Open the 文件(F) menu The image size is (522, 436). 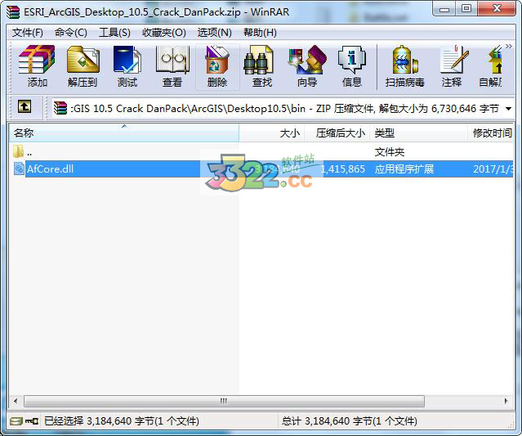pos(28,33)
